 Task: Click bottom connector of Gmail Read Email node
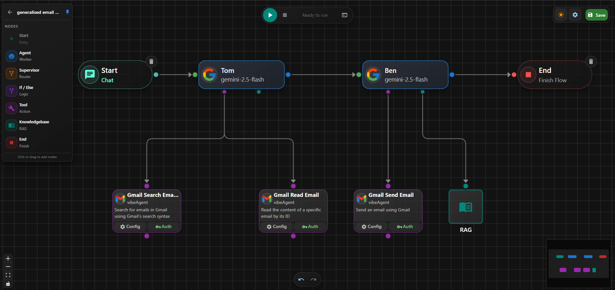tap(293, 236)
